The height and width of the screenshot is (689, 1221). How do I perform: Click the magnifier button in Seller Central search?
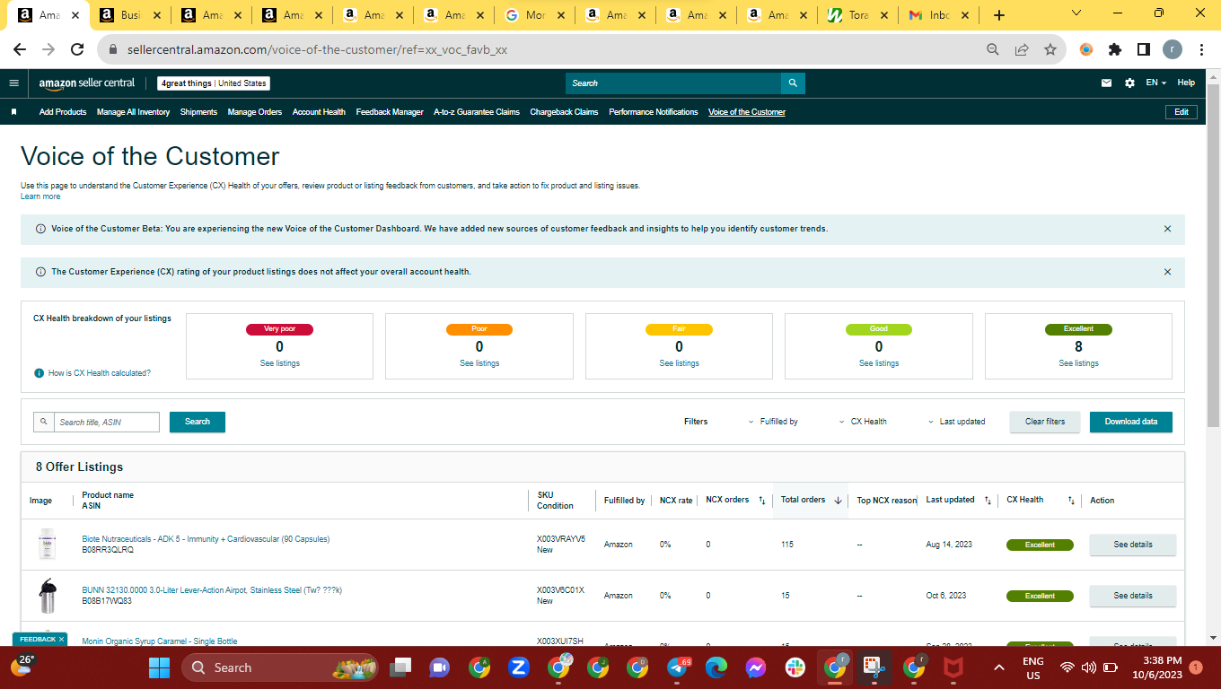coord(793,83)
